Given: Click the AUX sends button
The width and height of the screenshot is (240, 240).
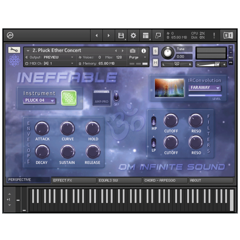Looking at the screenshot, I should point(231,57).
